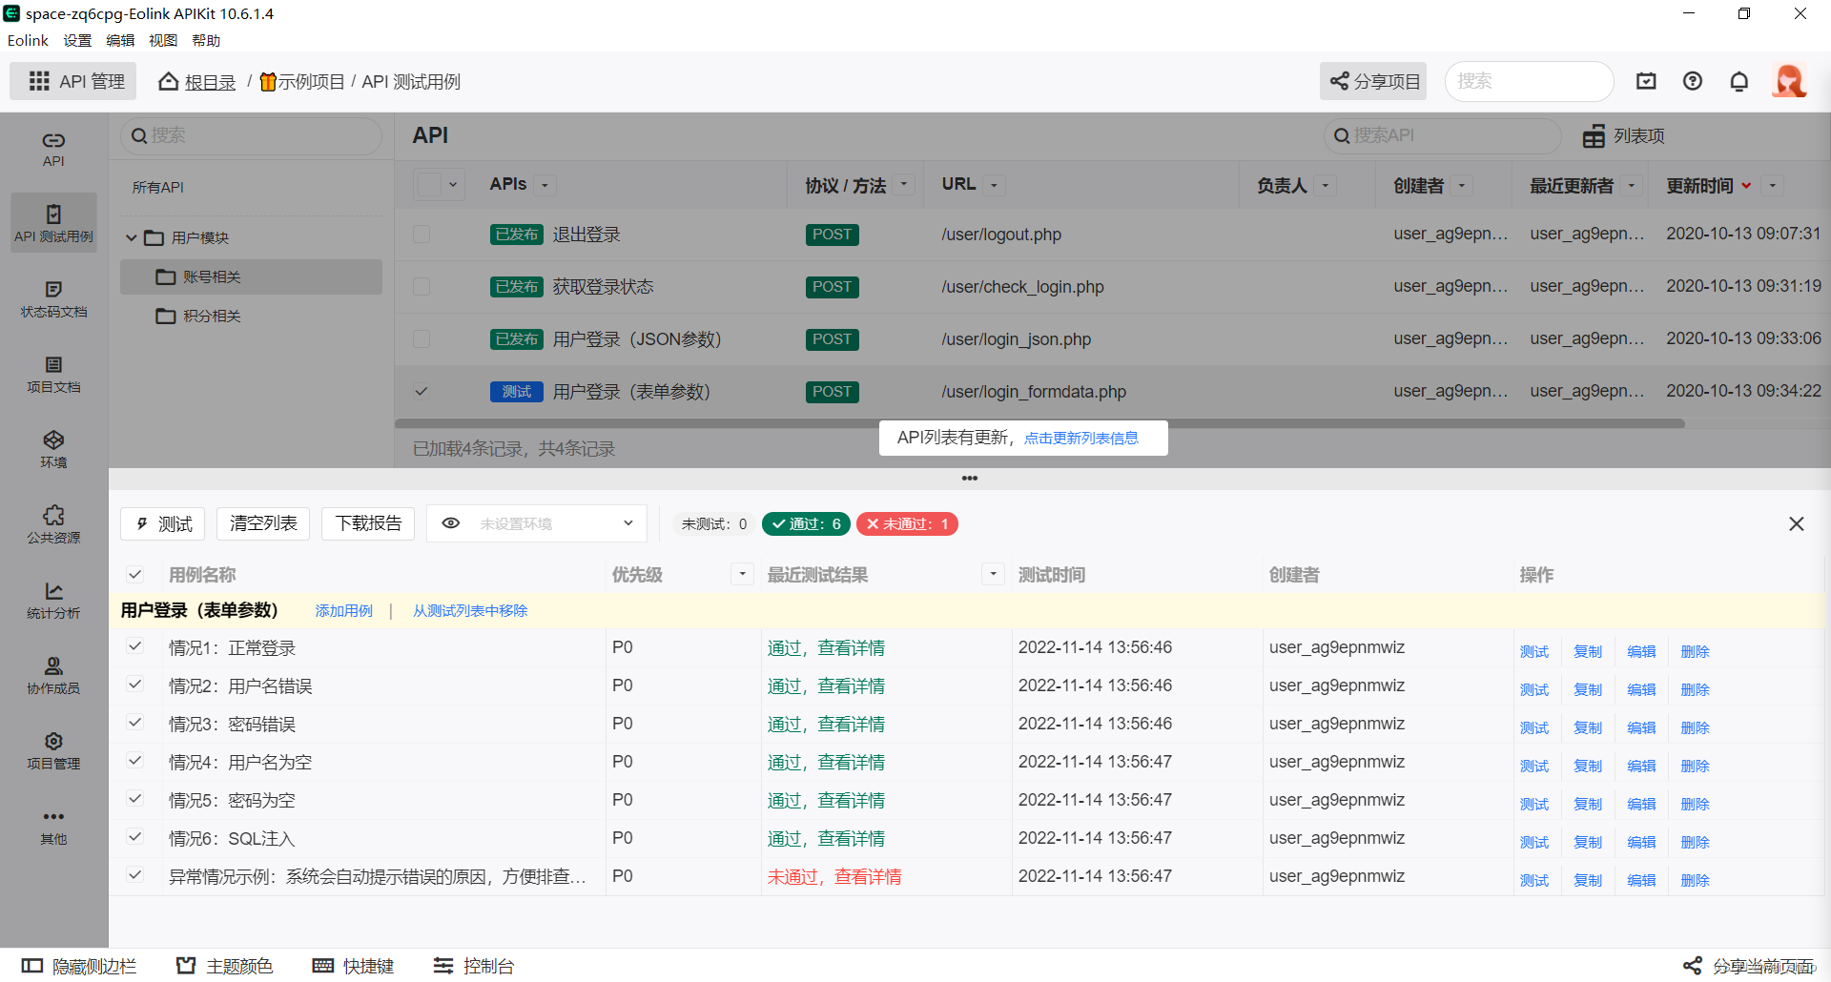1831x982 pixels.
Task: Select API 测试用例 sidebar icon
Action: tap(53, 223)
